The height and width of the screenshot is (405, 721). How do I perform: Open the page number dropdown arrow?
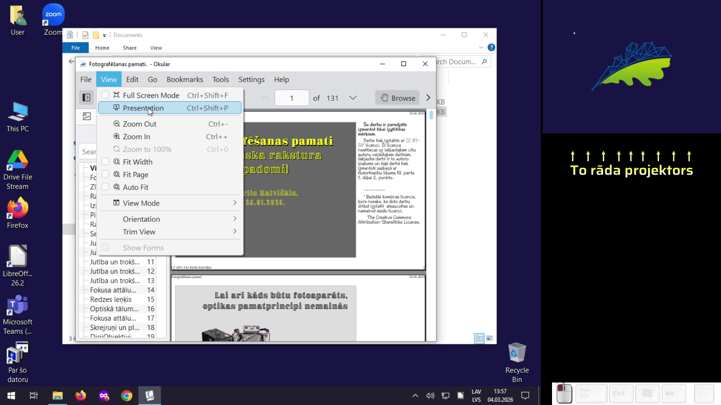point(353,98)
